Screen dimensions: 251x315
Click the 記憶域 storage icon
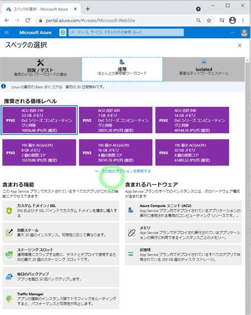(131, 254)
